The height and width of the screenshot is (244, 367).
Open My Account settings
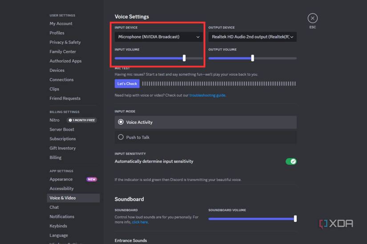[61, 24]
